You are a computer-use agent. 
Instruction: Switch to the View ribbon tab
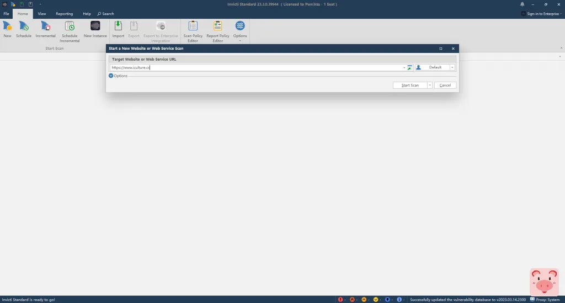[42, 14]
